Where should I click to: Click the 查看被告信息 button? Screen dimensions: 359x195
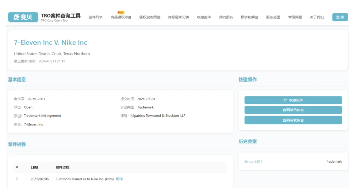(293, 110)
